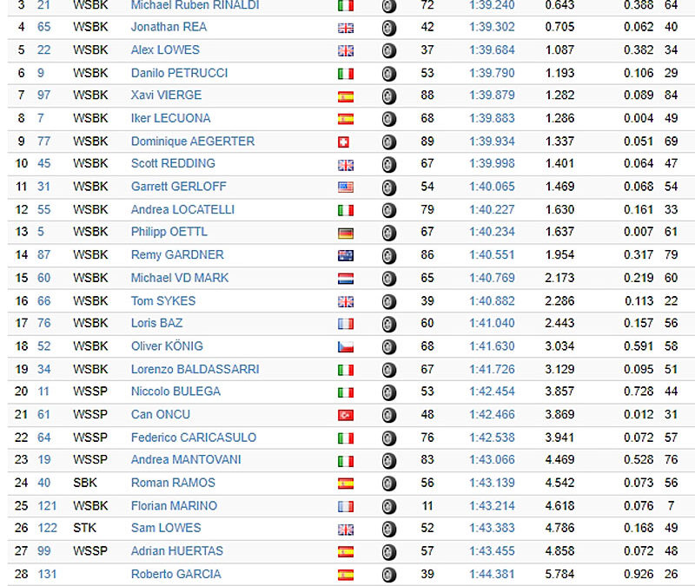Screen dimensions: 695x586
Task: Click the tyre icon in Scott REDDING row
Action: pos(388,165)
